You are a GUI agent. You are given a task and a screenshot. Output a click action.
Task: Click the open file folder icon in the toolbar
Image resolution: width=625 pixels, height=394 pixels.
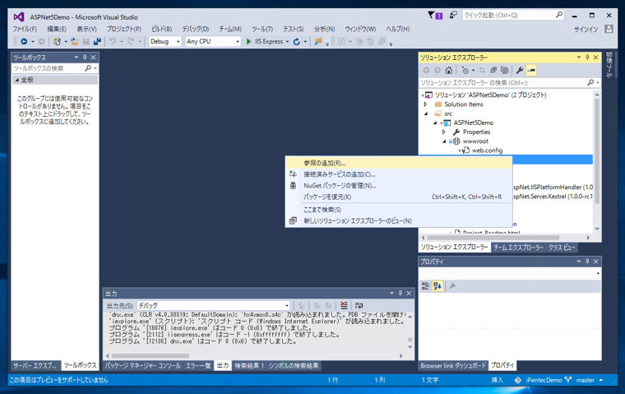click(x=75, y=41)
